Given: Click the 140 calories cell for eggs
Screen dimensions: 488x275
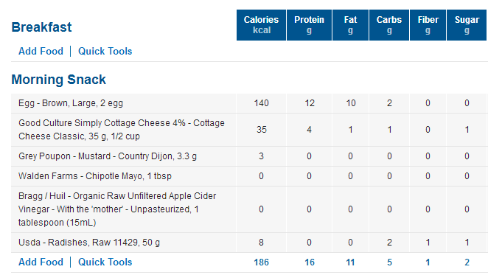Looking at the screenshot, I should point(261,103).
